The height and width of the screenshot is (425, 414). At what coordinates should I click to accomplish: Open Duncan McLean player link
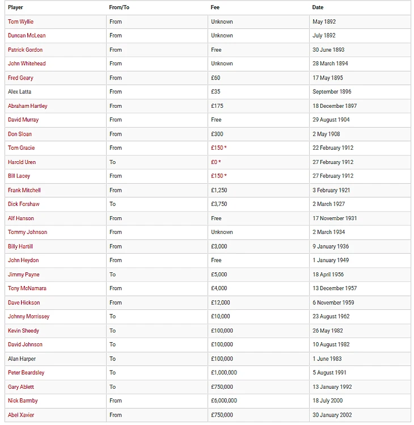click(x=27, y=36)
